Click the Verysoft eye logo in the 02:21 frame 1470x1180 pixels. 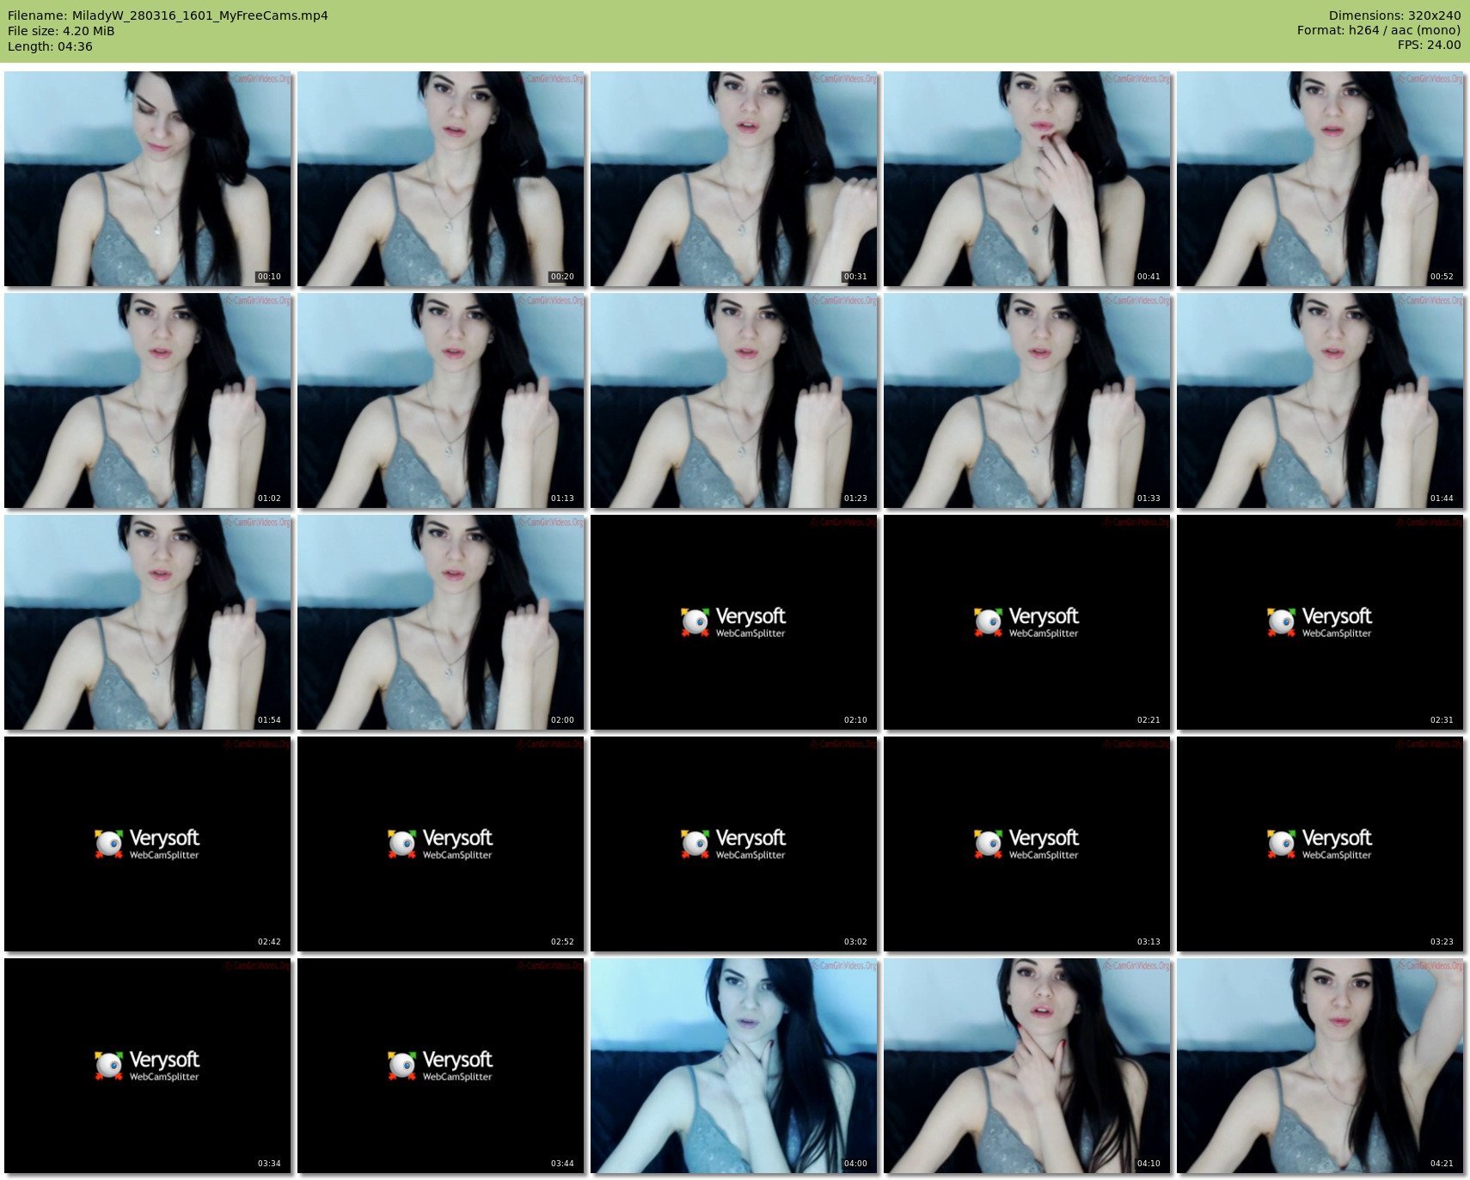tap(988, 621)
